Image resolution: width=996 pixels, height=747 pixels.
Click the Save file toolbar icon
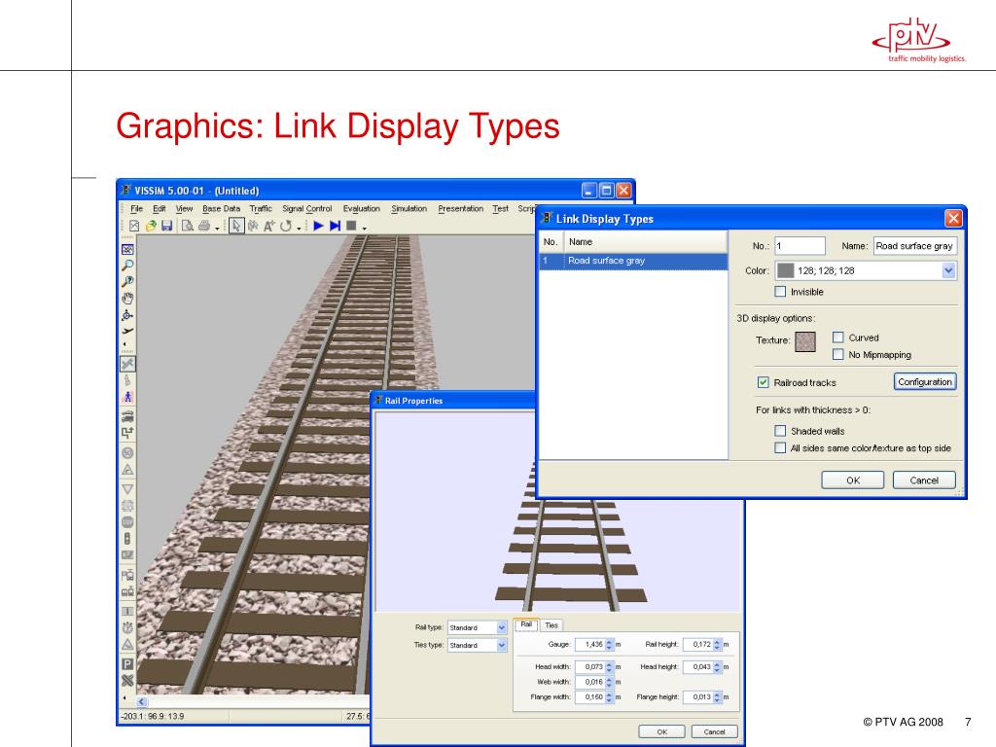(166, 227)
